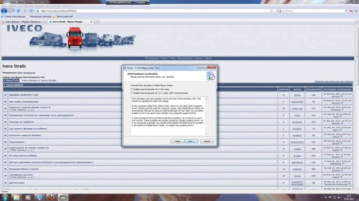The width and height of the screenshot is (359, 201).
Task: Click topic icon beside 'Подскажите'
Action: point(5,142)
